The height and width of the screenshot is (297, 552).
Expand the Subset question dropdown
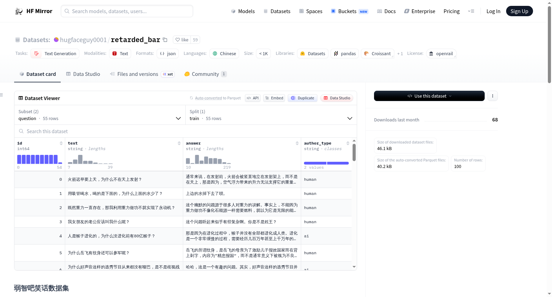click(100, 115)
